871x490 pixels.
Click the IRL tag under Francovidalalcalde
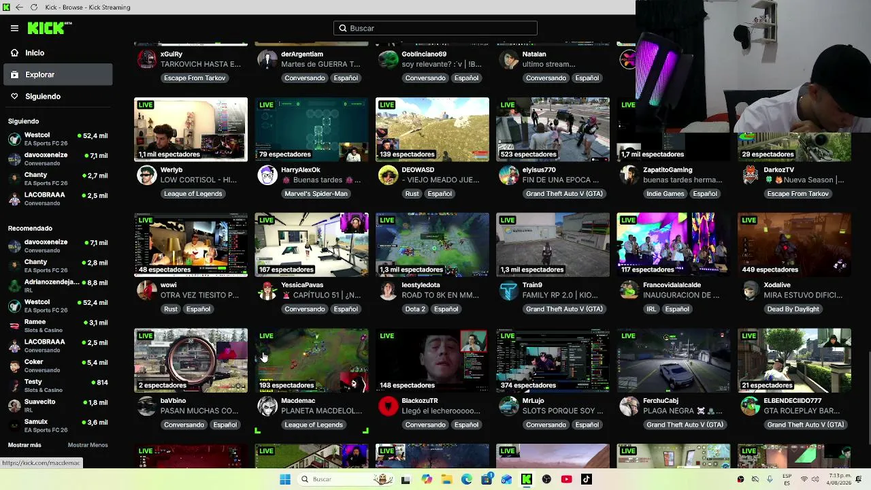[x=651, y=310]
